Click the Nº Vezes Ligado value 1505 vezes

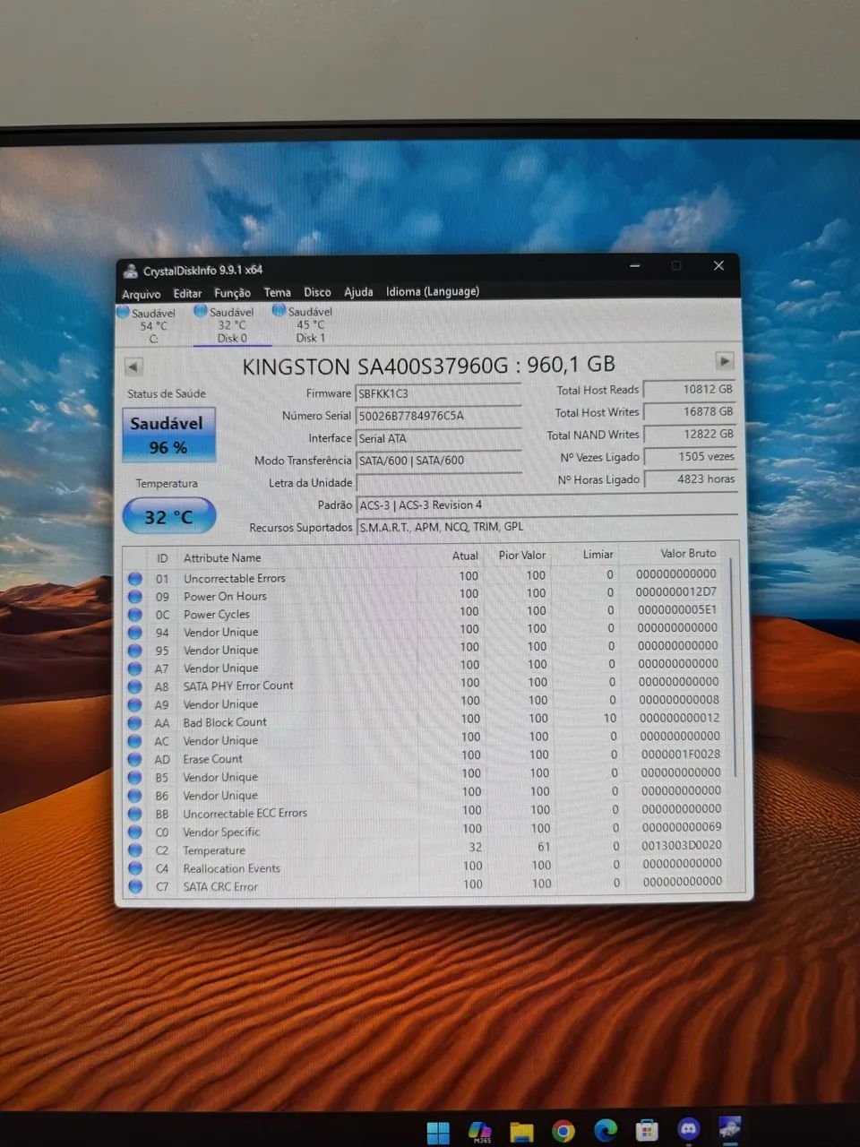coord(691,457)
